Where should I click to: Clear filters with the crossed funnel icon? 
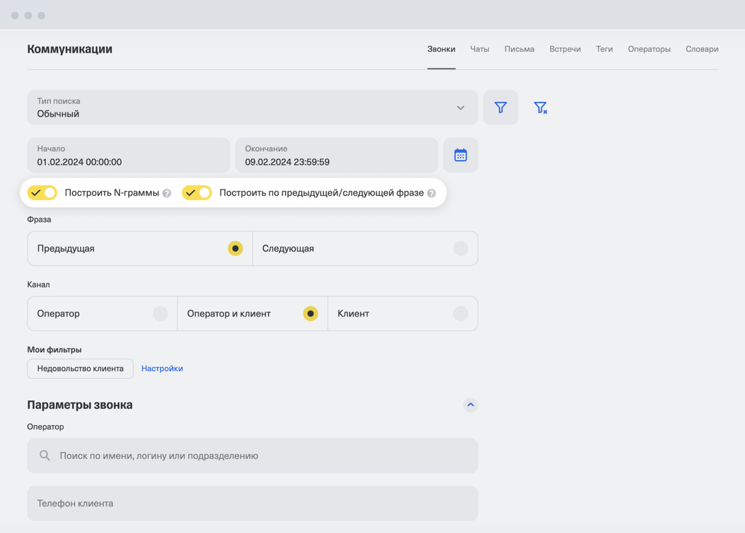coord(541,107)
